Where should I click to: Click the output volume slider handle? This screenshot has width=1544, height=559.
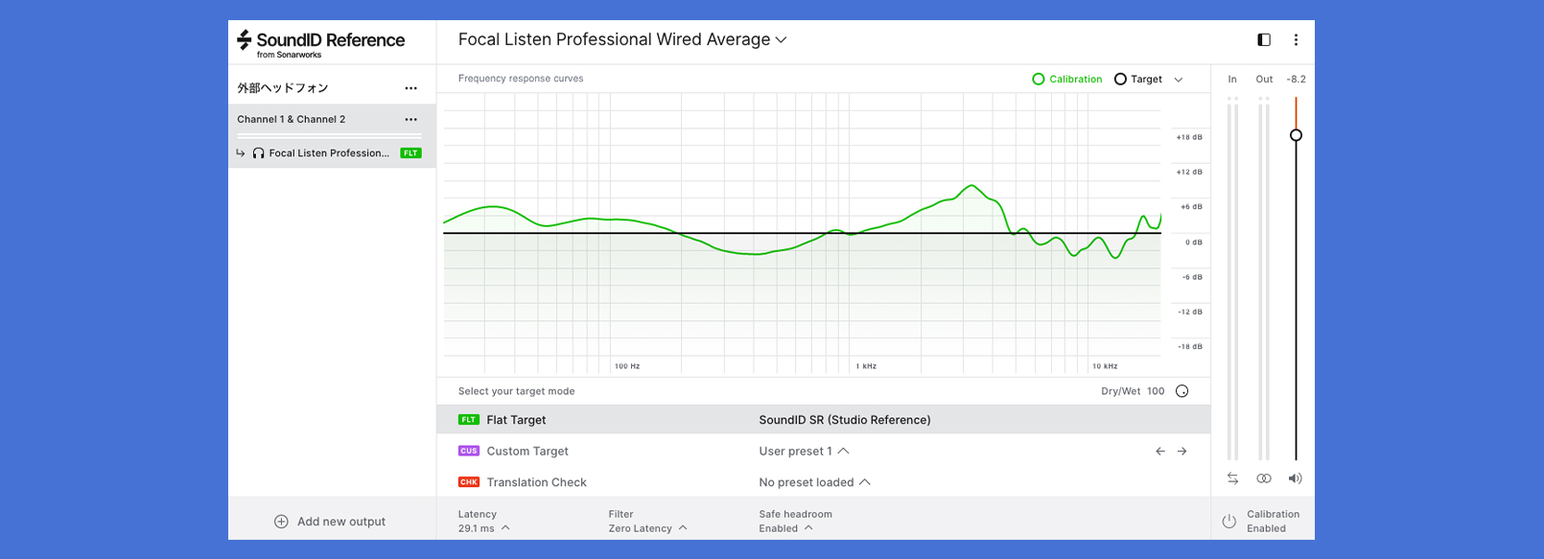coord(1296,135)
